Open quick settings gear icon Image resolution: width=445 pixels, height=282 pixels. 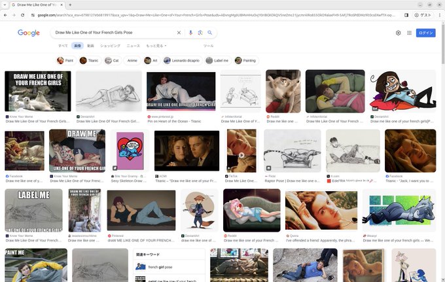398,33
